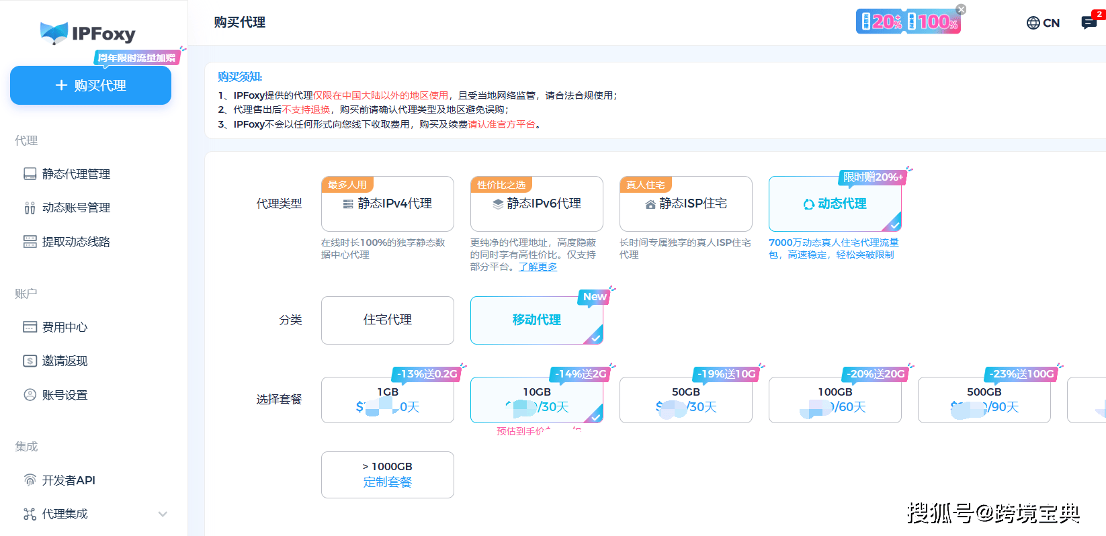
Task: Click the globe language icon
Action: pyautogui.click(x=1033, y=23)
